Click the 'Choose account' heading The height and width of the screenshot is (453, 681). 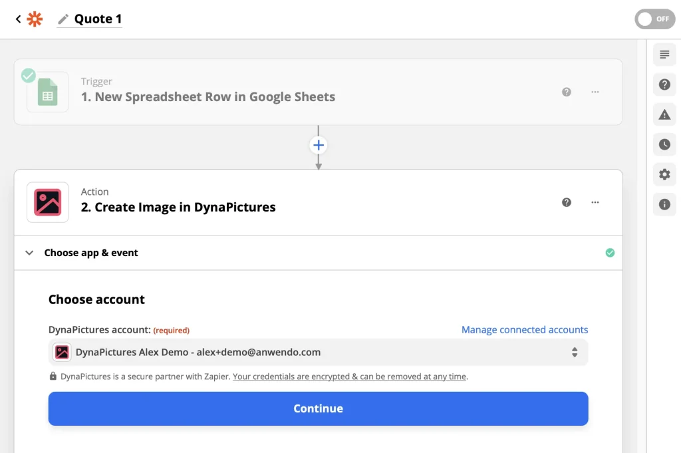(x=96, y=300)
